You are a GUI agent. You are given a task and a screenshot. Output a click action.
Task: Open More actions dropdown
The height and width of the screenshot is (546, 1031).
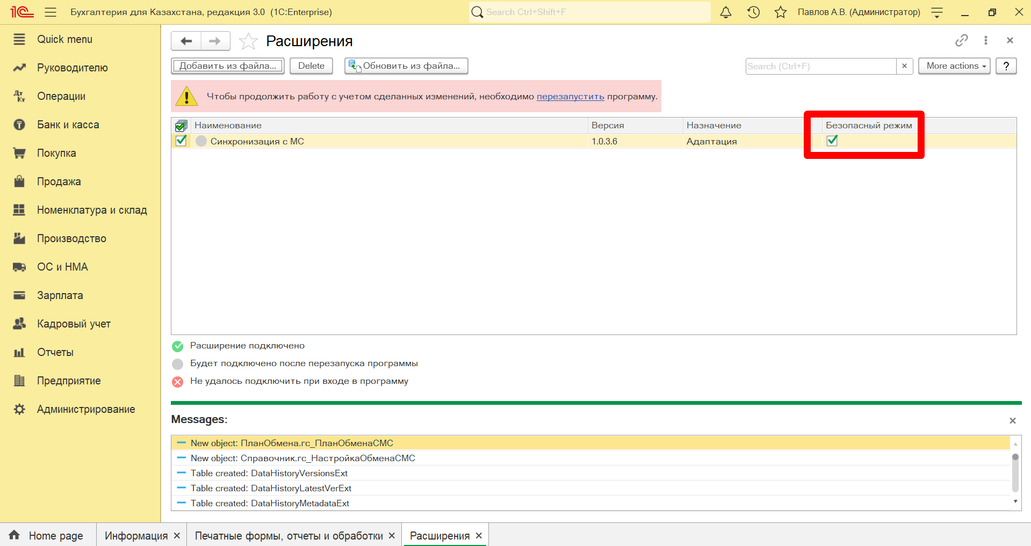click(954, 66)
